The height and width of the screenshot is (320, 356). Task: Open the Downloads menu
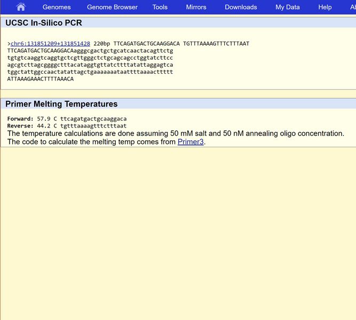(241, 7)
